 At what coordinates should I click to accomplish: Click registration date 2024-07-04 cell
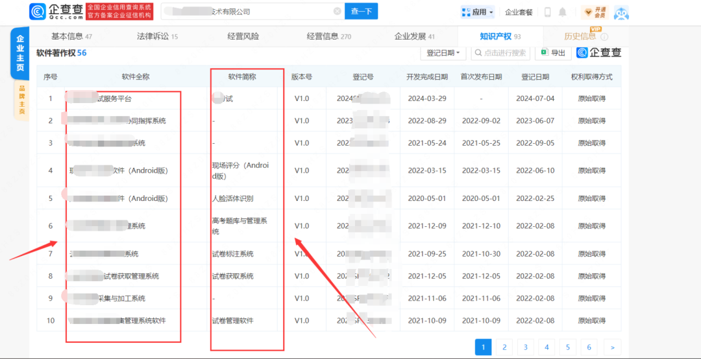tap(535, 98)
